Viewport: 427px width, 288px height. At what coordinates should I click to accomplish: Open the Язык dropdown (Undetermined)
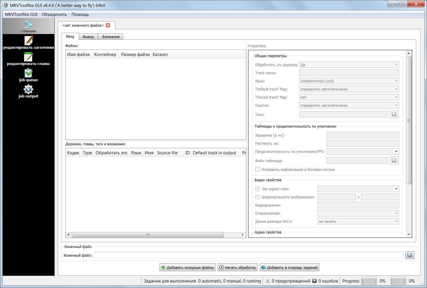tap(349, 81)
